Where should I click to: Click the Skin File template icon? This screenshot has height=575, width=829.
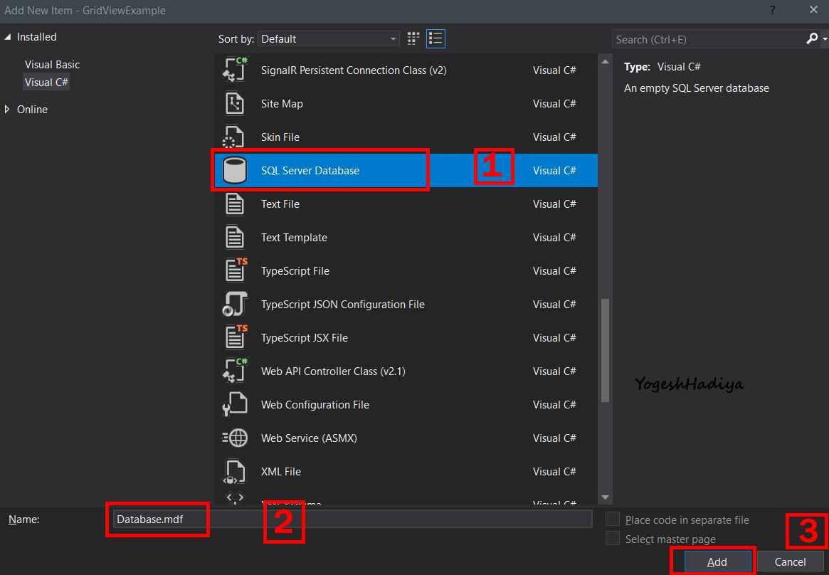235,137
